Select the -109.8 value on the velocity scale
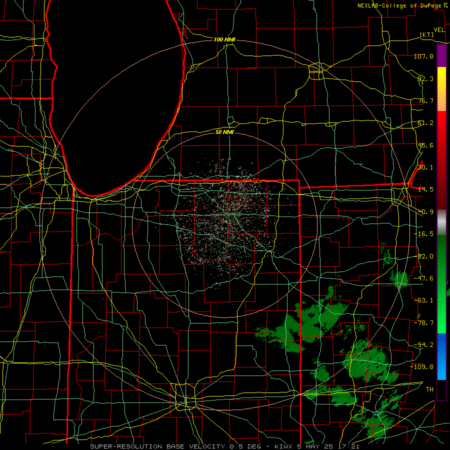Image resolution: width=450 pixels, height=450 pixels. (422, 367)
